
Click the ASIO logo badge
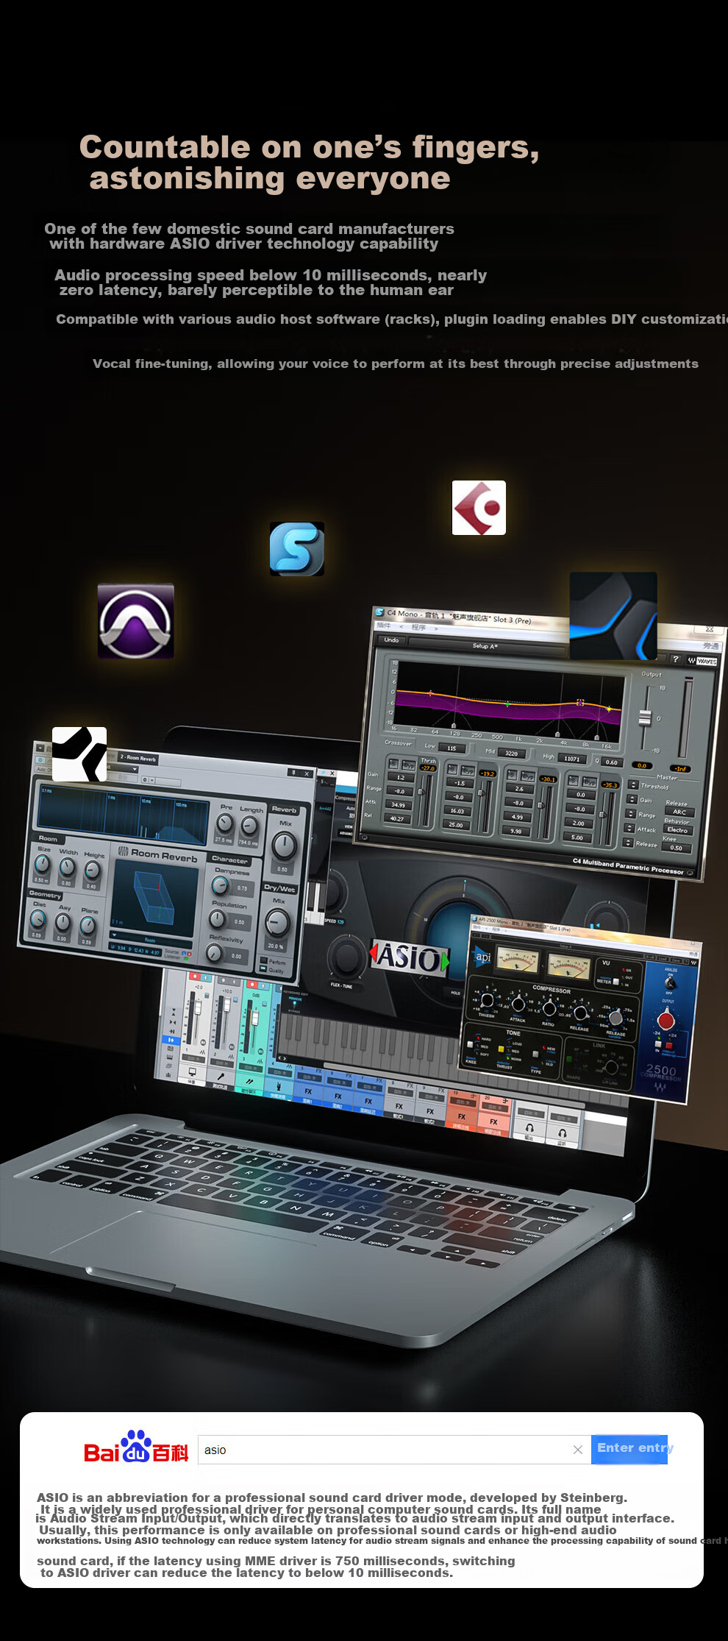(x=409, y=957)
